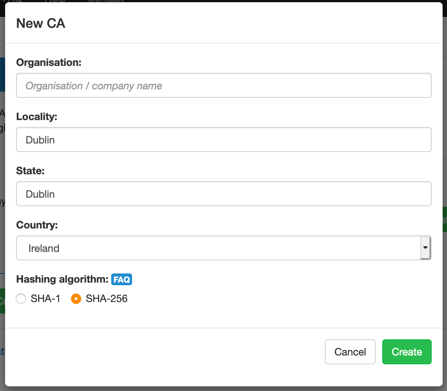Image resolution: width=447 pixels, height=391 pixels.
Task: Select the orange SHA-256 radio button circle
Action: tap(76, 299)
